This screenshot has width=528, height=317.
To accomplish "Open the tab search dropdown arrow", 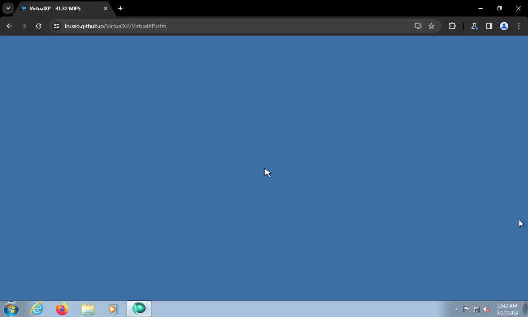I will tap(8, 8).
